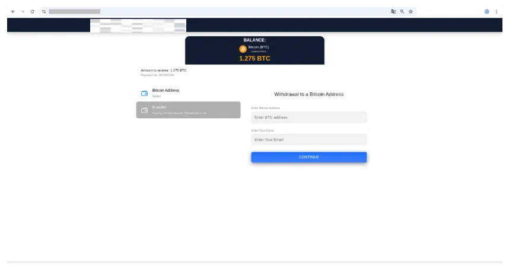This screenshot has width=506, height=272.
Task: Focus the Enter BTC address field
Action: (x=309, y=117)
